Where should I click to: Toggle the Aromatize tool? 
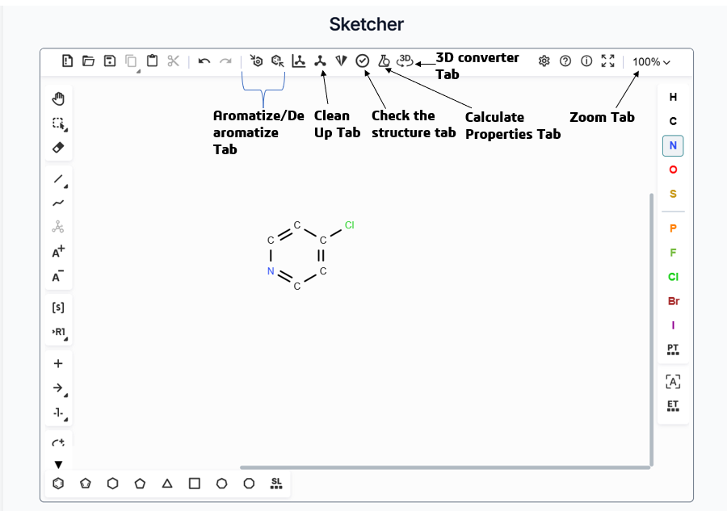coord(256,61)
